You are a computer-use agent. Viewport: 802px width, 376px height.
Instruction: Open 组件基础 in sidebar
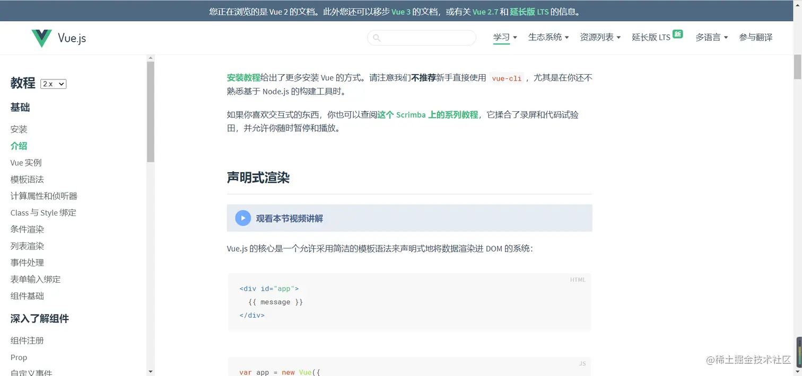(27, 296)
